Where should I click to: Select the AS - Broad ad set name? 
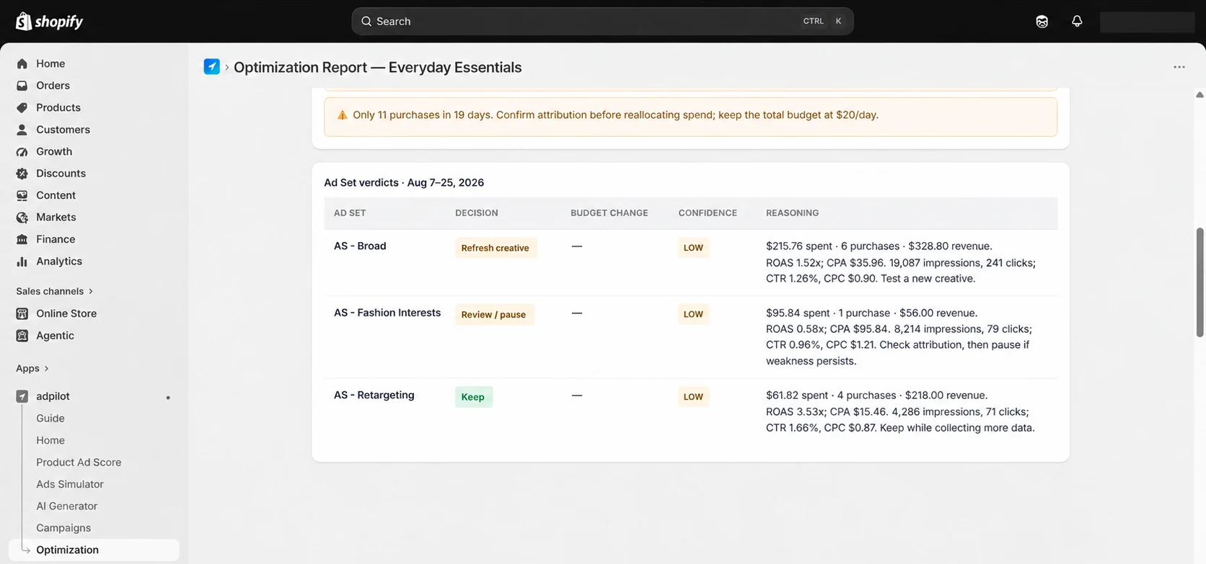click(x=360, y=246)
